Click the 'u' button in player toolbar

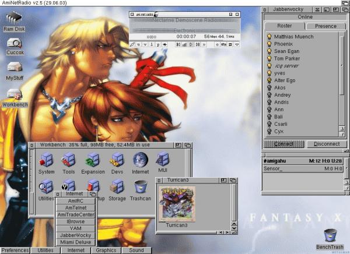pos(139,45)
